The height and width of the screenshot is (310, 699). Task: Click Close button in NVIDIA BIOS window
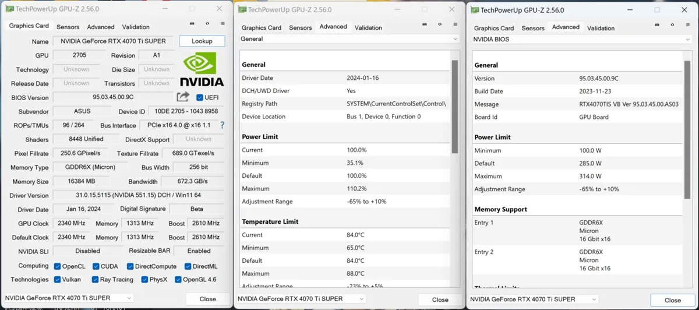[x=673, y=300]
